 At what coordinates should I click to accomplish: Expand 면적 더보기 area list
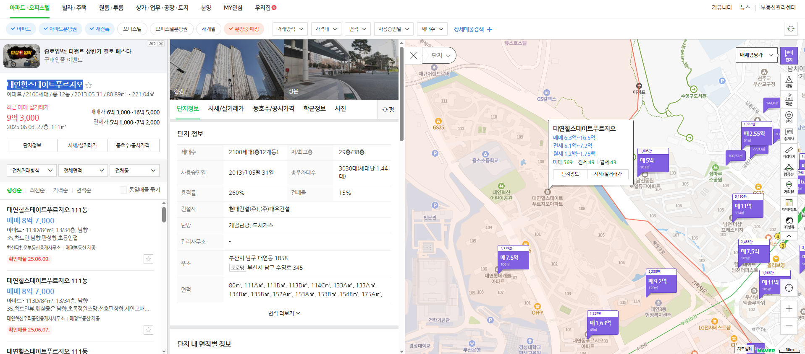pos(284,313)
